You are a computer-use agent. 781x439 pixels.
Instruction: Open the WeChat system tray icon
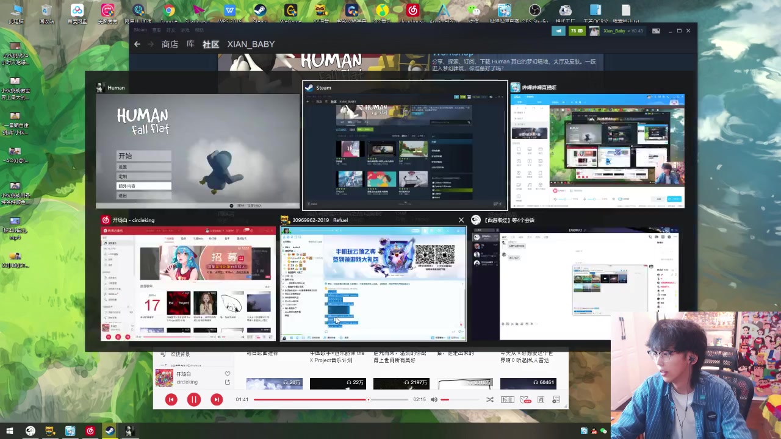(603, 431)
